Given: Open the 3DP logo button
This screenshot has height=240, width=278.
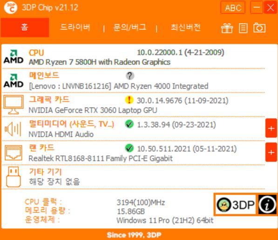Looking at the screenshot, I should click(235, 205).
